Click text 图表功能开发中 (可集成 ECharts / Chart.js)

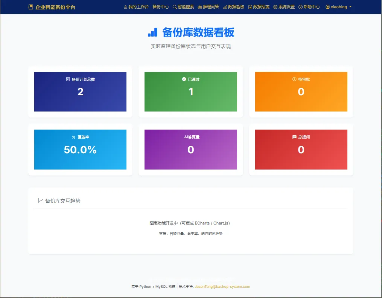tap(190, 223)
